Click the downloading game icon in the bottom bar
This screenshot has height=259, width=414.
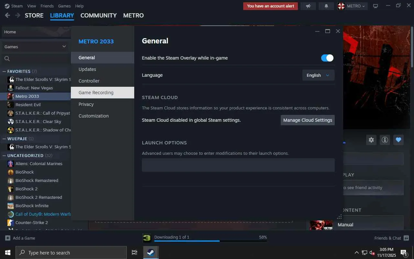(147, 238)
